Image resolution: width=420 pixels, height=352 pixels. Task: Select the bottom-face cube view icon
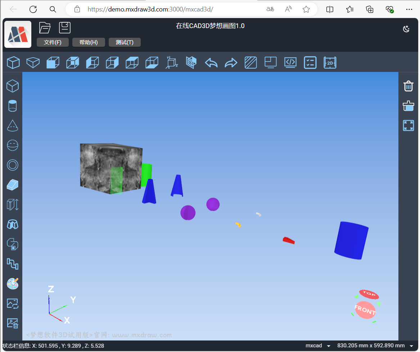(x=152, y=63)
